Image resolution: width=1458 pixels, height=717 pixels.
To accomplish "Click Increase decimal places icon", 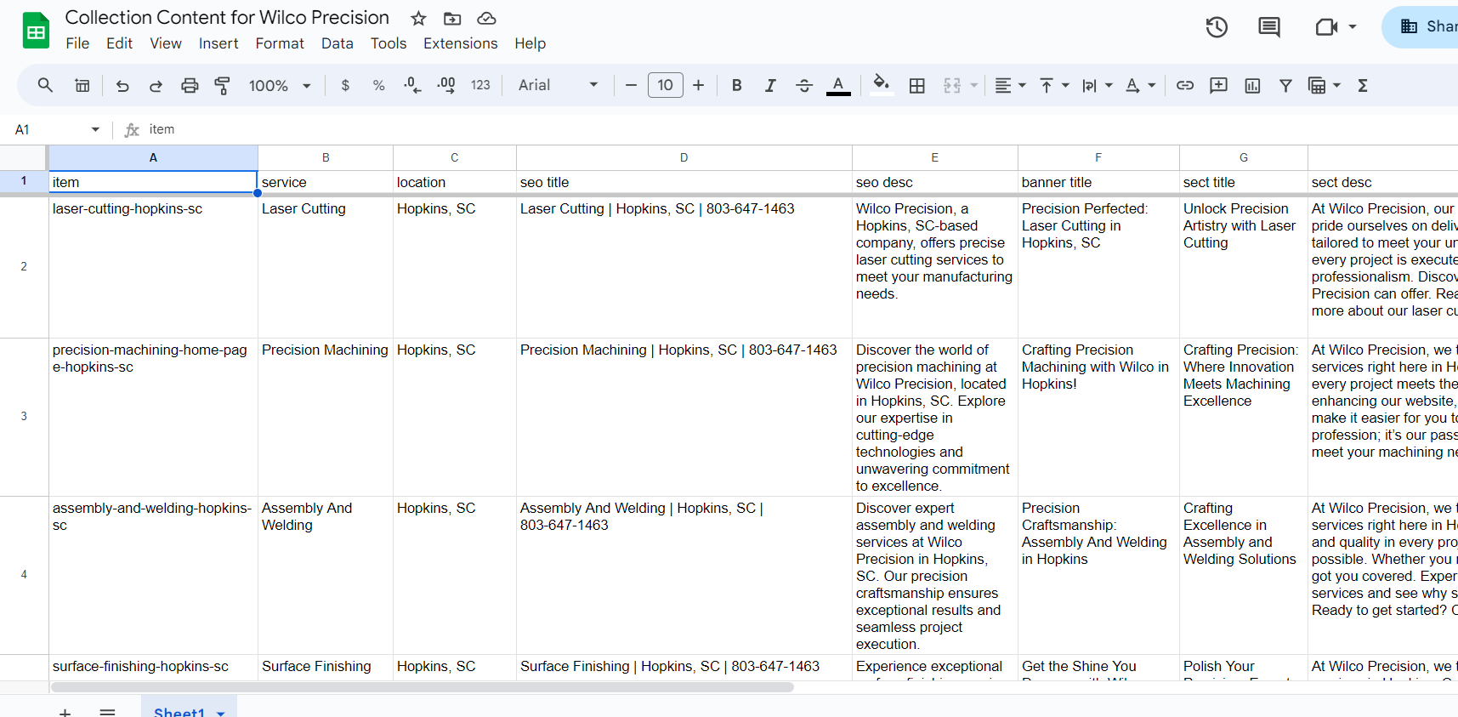I will click(446, 85).
